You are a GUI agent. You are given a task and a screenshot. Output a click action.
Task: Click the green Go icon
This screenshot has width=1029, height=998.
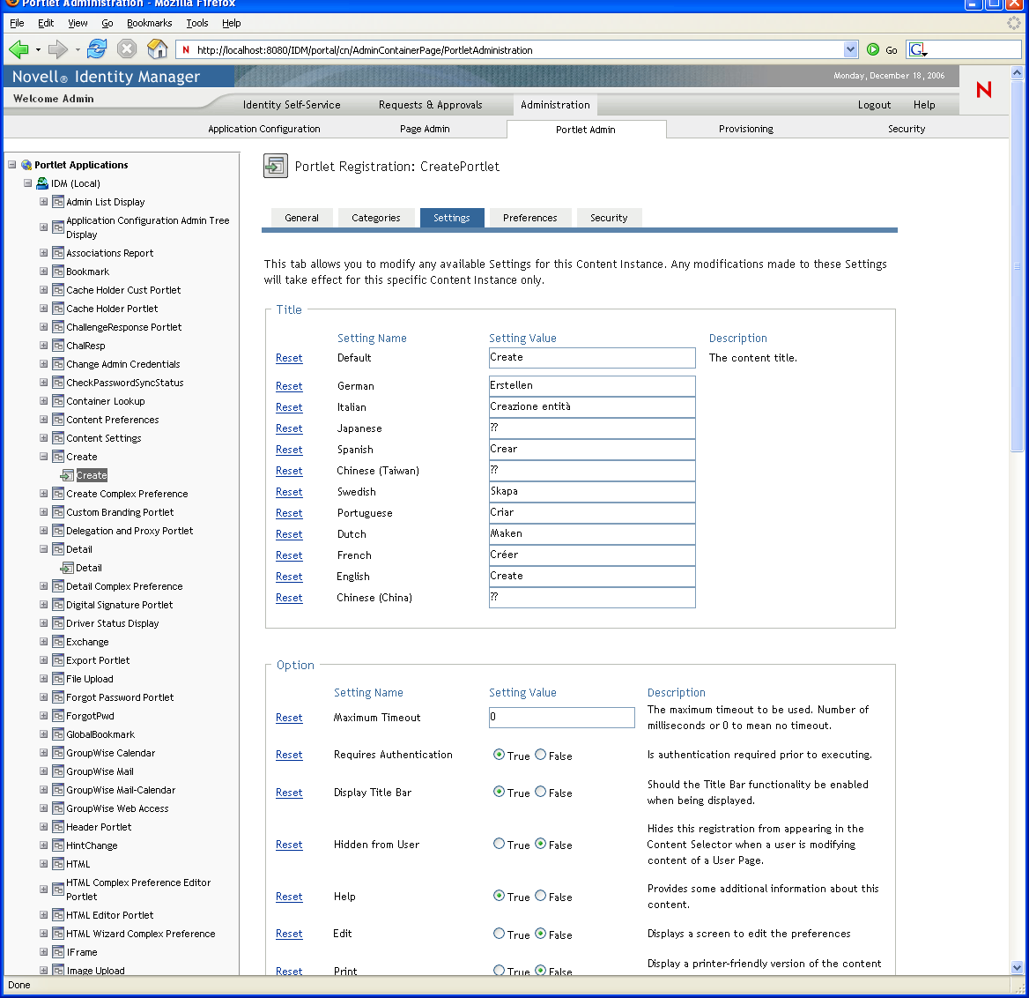pyautogui.click(x=873, y=49)
